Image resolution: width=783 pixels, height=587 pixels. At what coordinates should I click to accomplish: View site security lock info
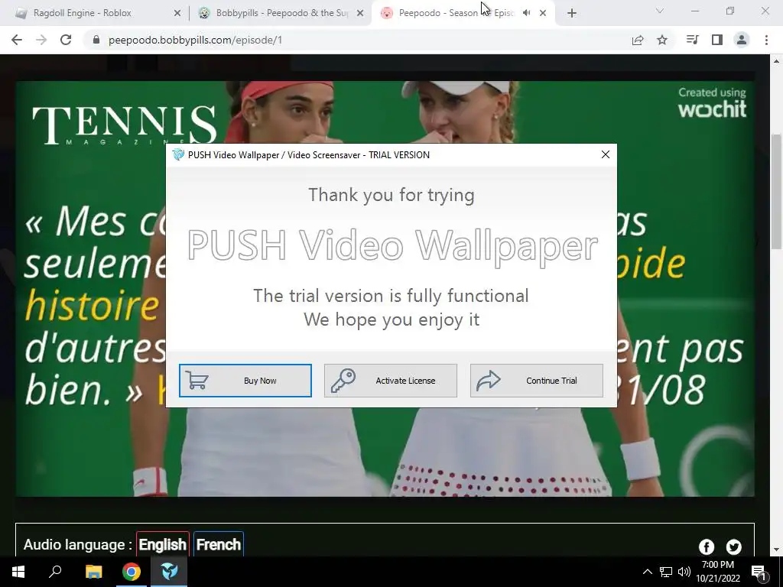click(96, 40)
